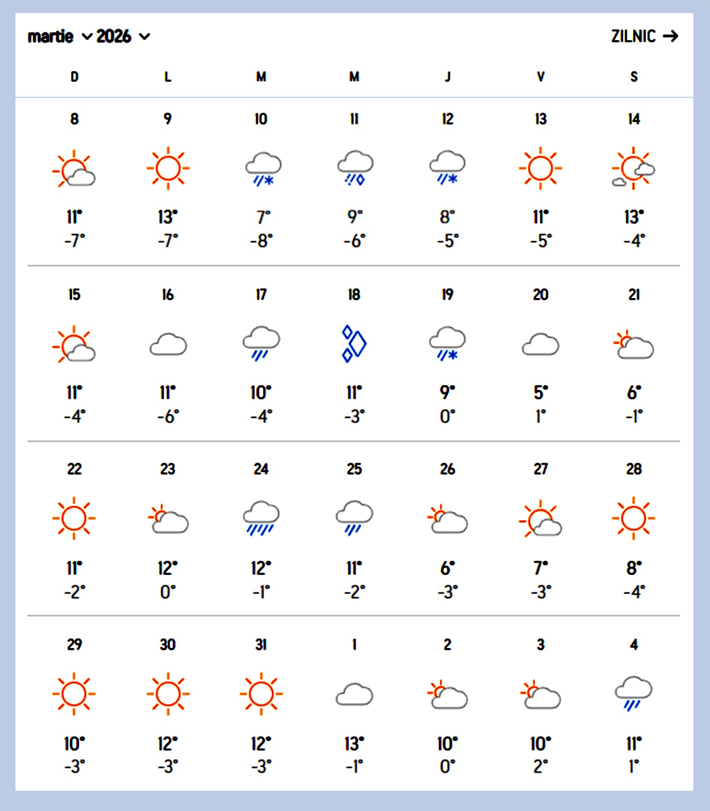The image size is (710, 811).
Task: Select the cloudy icon on March 16
Action: click(x=168, y=344)
